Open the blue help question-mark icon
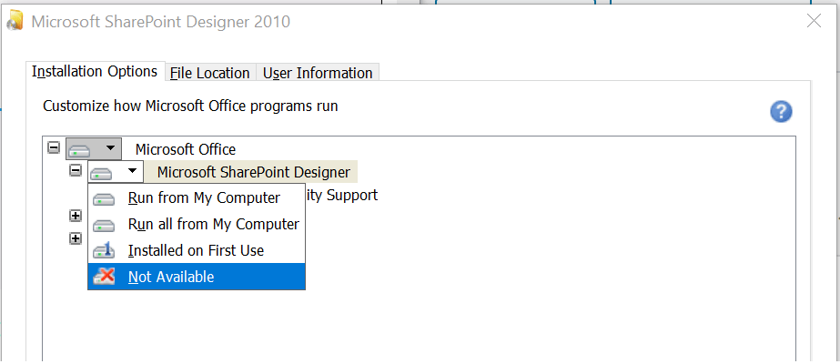The width and height of the screenshot is (840, 364). [781, 112]
